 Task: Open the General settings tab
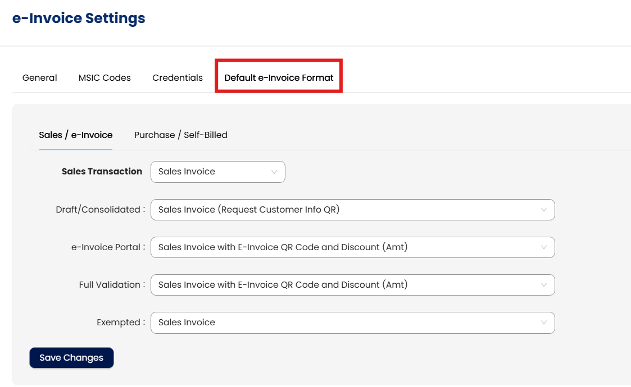[x=39, y=77]
